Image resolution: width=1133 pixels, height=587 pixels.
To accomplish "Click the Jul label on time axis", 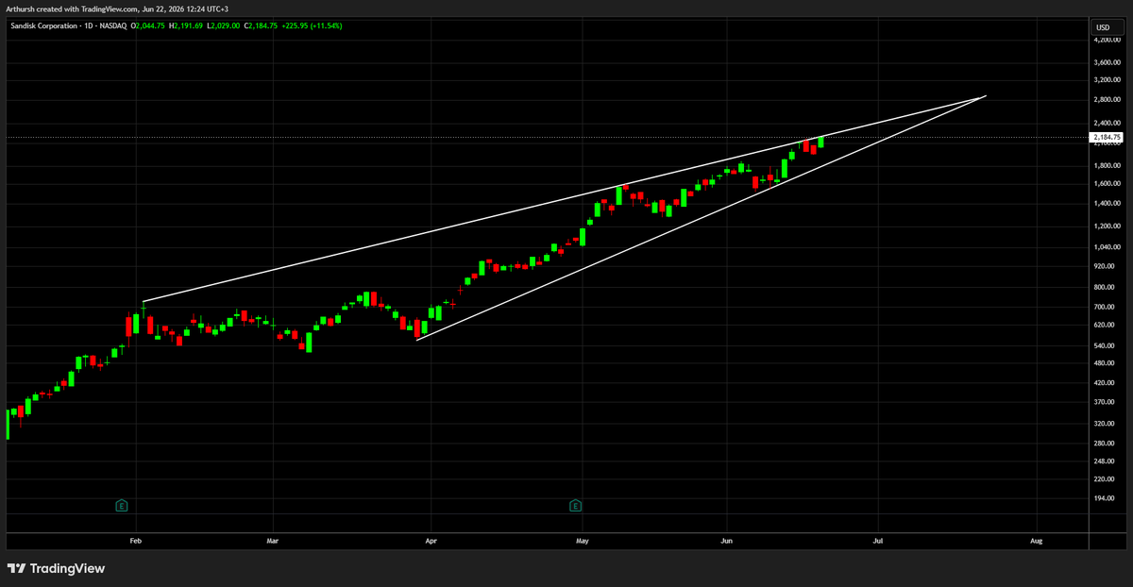I will tap(879, 541).
